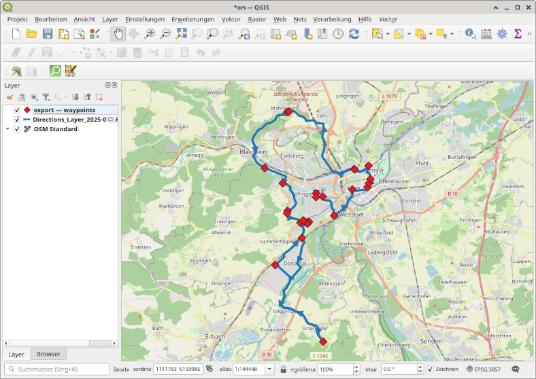The width and height of the screenshot is (536, 379).
Task: Open the Processing Toolbox gear icon
Action: 502,33
